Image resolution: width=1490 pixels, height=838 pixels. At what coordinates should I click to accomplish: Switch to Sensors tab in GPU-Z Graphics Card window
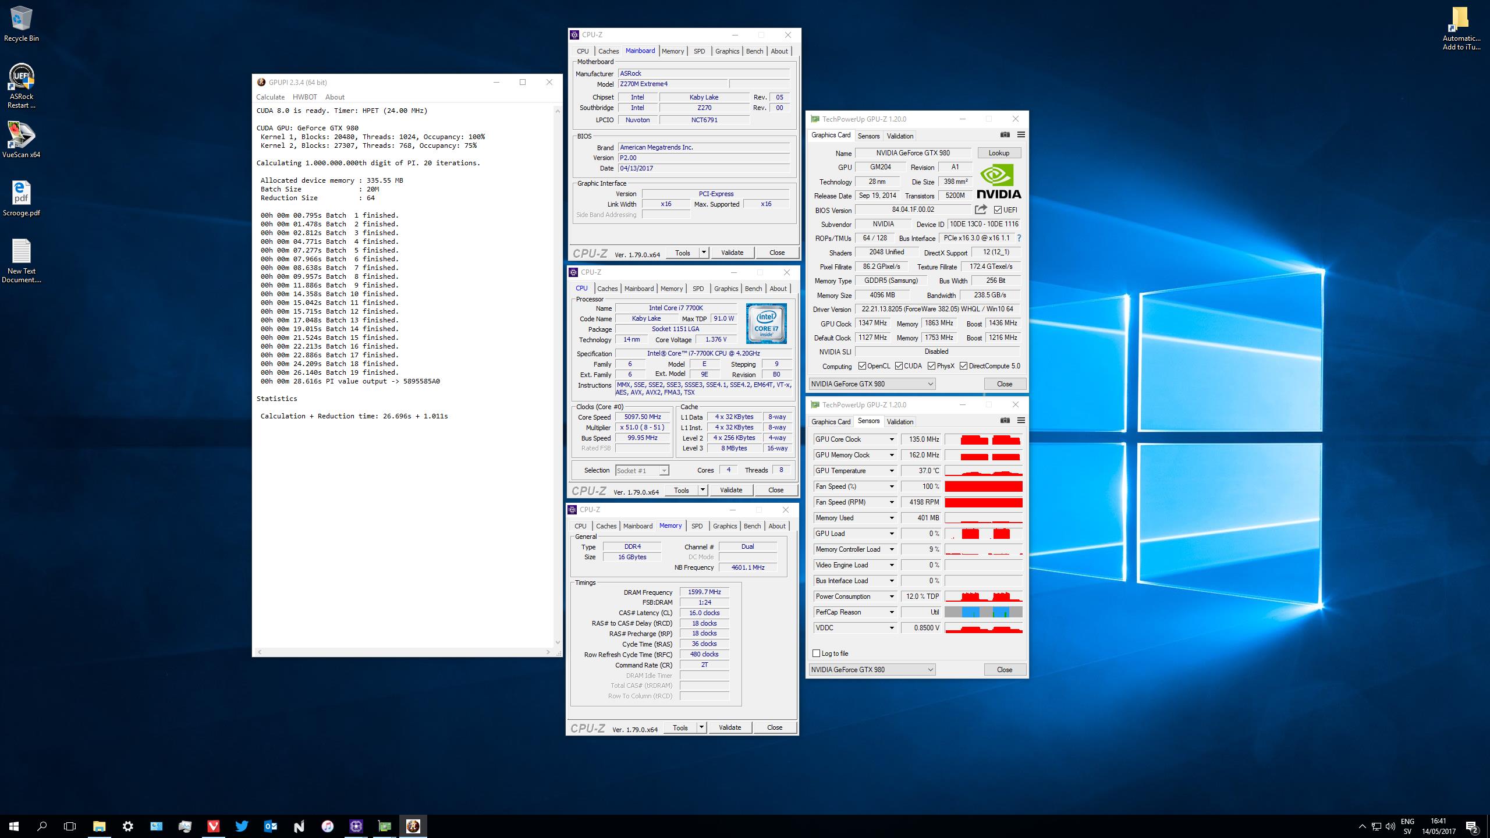pos(868,136)
